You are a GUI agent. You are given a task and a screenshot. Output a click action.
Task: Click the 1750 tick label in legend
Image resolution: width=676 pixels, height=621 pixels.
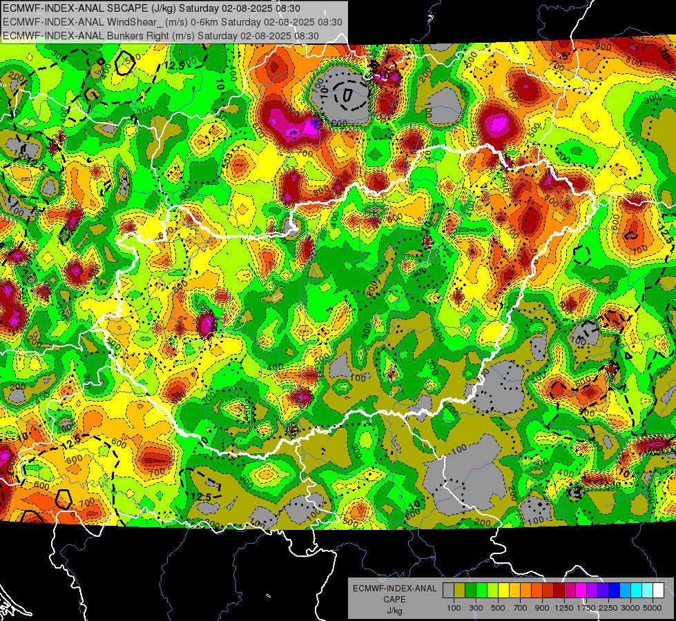point(586,608)
